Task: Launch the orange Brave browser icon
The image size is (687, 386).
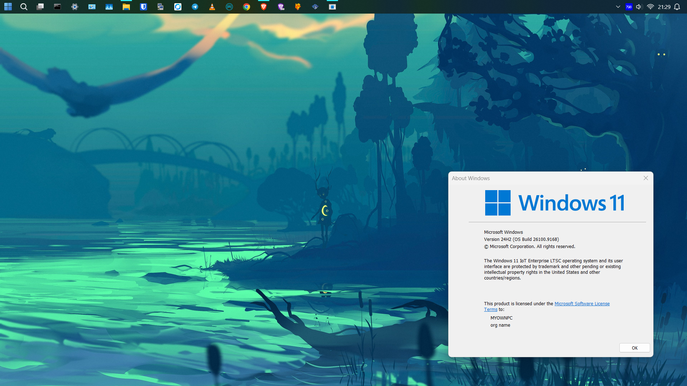Action: point(263,7)
